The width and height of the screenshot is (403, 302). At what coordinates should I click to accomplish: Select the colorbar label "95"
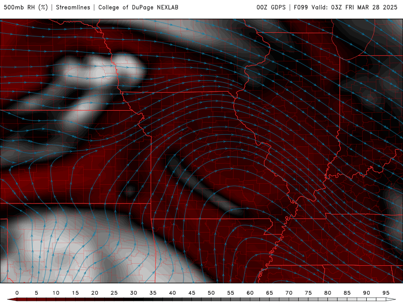pyautogui.click(x=386, y=293)
